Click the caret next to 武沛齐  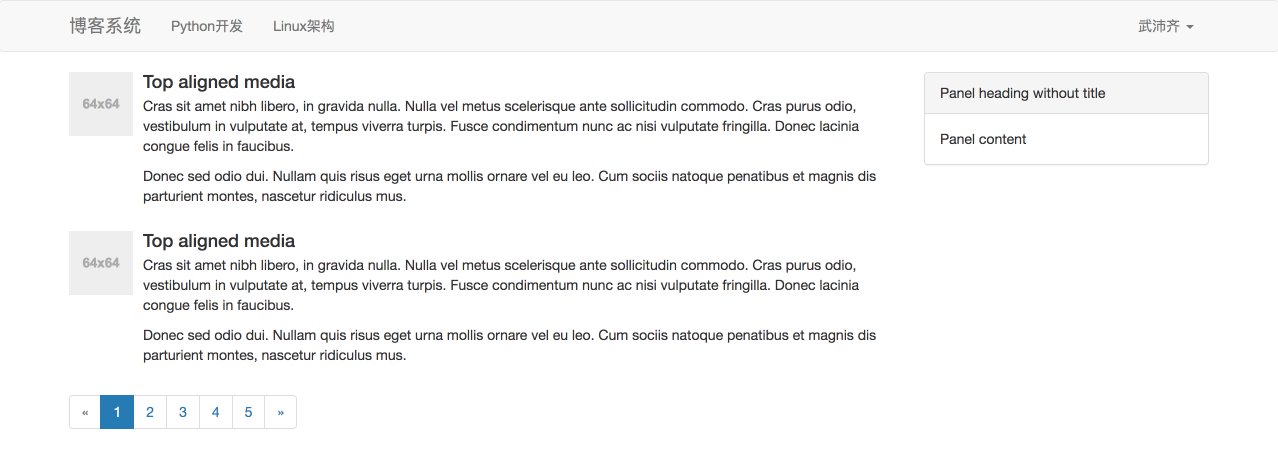1190,27
